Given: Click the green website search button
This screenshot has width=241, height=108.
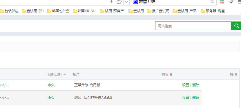Looking at the screenshot, I should (x=236, y=26).
